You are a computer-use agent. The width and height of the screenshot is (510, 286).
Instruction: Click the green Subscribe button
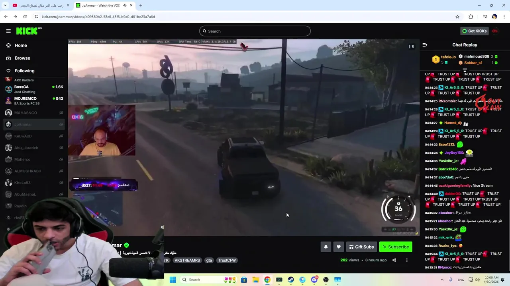pyautogui.click(x=396, y=247)
